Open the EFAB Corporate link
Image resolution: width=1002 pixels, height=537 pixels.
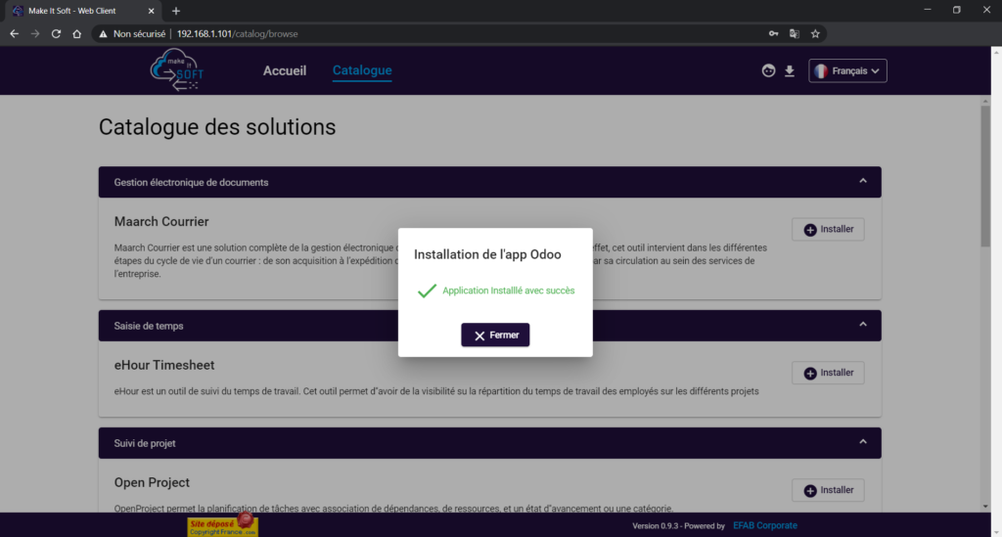click(765, 525)
